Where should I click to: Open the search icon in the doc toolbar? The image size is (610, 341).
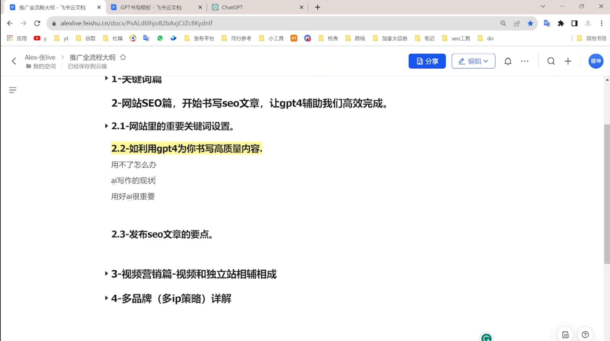[x=551, y=61]
